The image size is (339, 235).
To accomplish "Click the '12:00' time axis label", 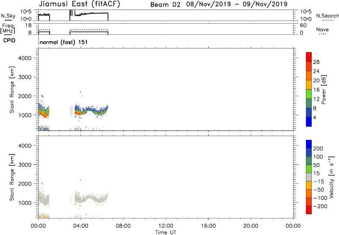I will click(x=166, y=226).
